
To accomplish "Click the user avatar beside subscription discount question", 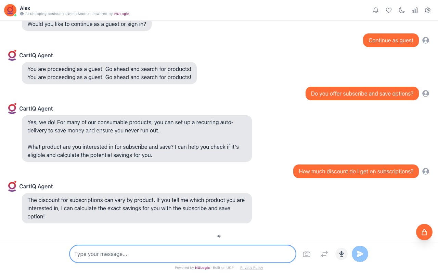I will (x=426, y=171).
